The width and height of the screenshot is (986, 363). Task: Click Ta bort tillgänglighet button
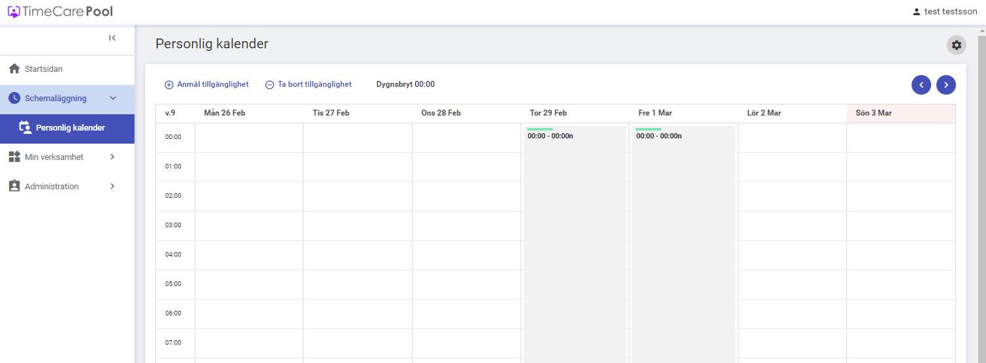pyautogui.click(x=308, y=84)
